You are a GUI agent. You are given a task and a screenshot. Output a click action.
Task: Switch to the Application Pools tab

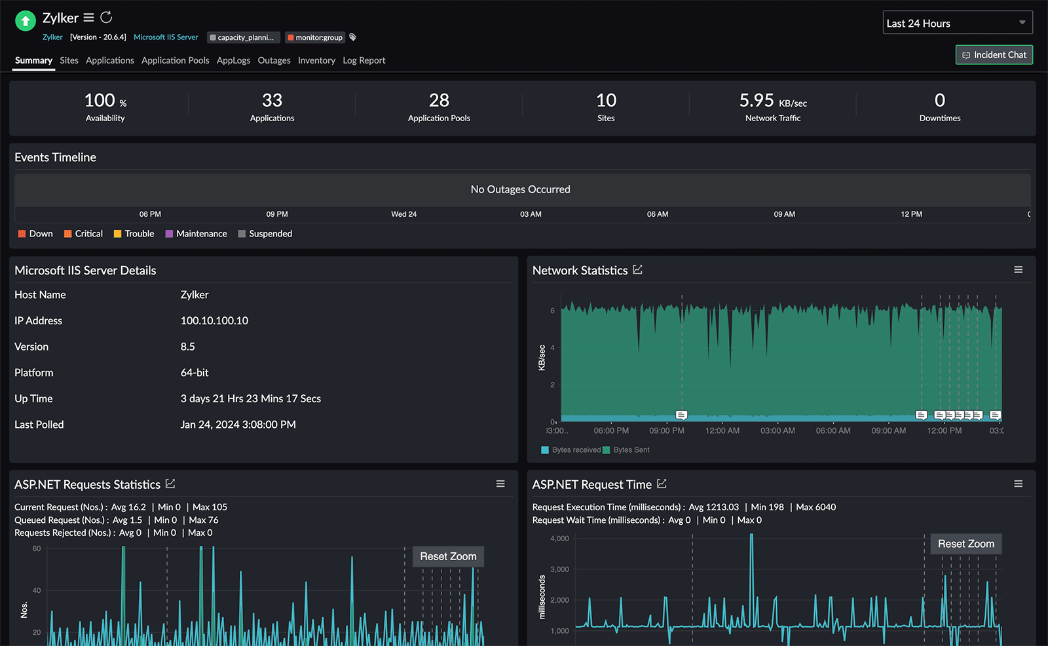[175, 60]
